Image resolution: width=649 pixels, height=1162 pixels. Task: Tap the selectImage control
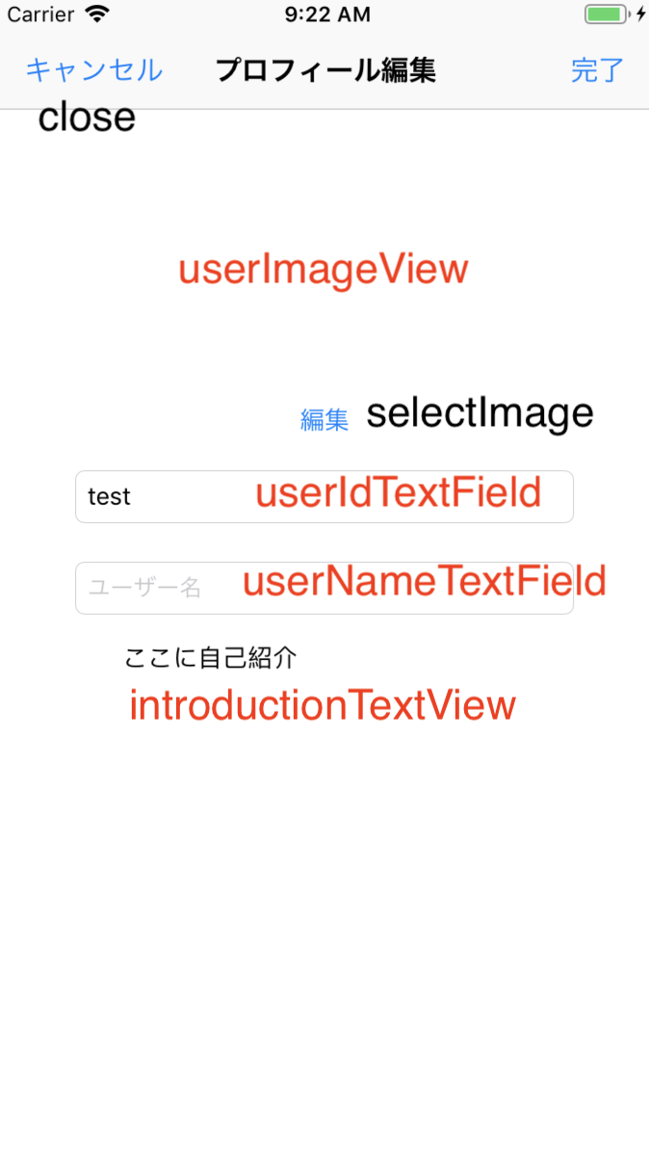(479, 412)
